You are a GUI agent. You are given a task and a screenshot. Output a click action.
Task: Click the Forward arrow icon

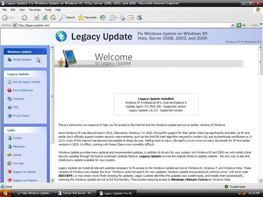(x=24, y=17)
